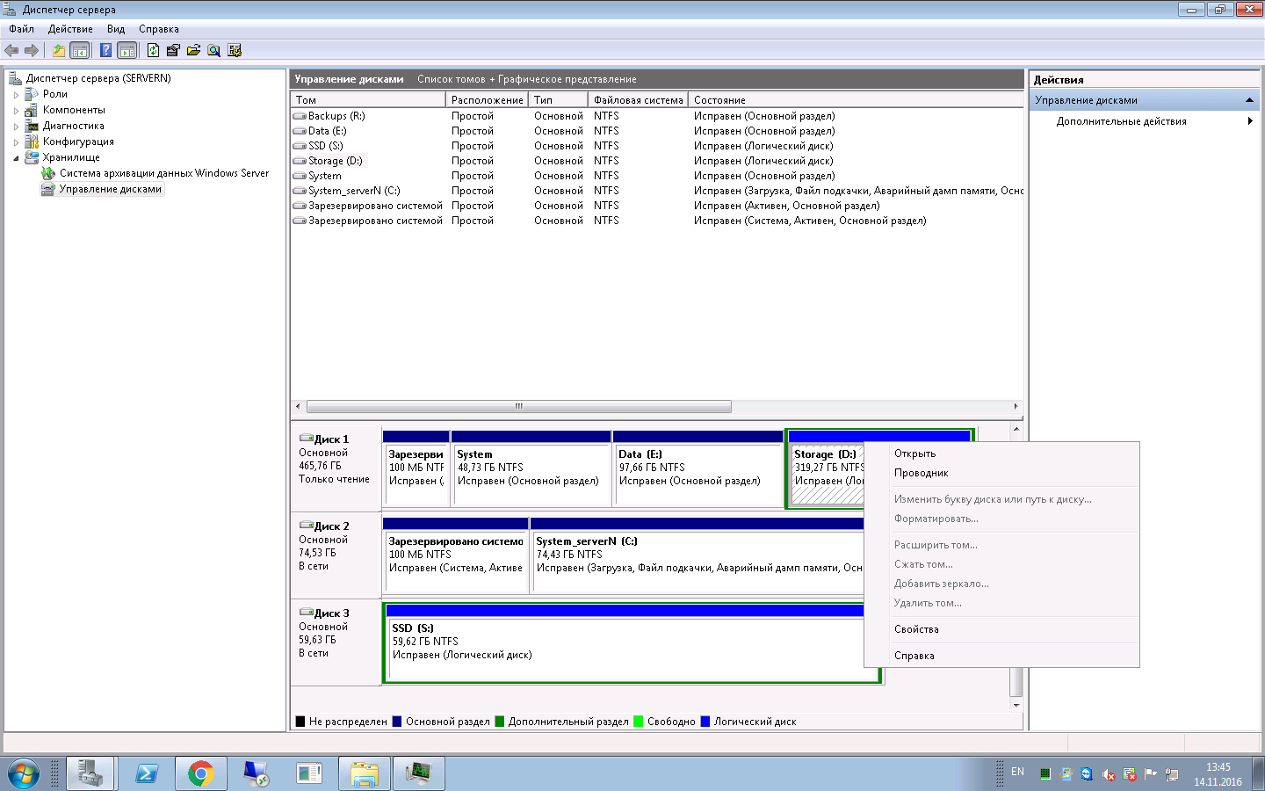The image size is (1265, 791).
Task: Open Windows PowerShell from the taskbar
Action: tap(146, 773)
